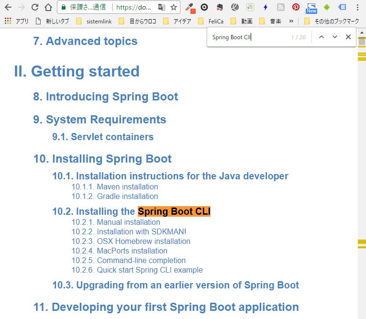The height and width of the screenshot is (319, 366).
Task: Open 10.2.1. Manual installation link
Action: coord(116,222)
